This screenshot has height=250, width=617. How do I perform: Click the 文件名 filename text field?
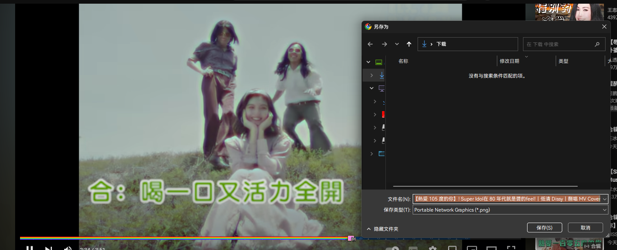click(507, 199)
